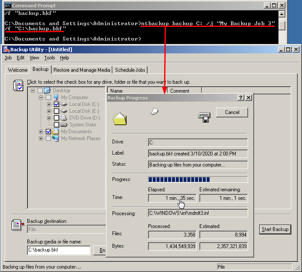Click the Backup Progress help question mark button
Image resolution: width=302 pixels, height=272 pixels.
[x=241, y=98]
